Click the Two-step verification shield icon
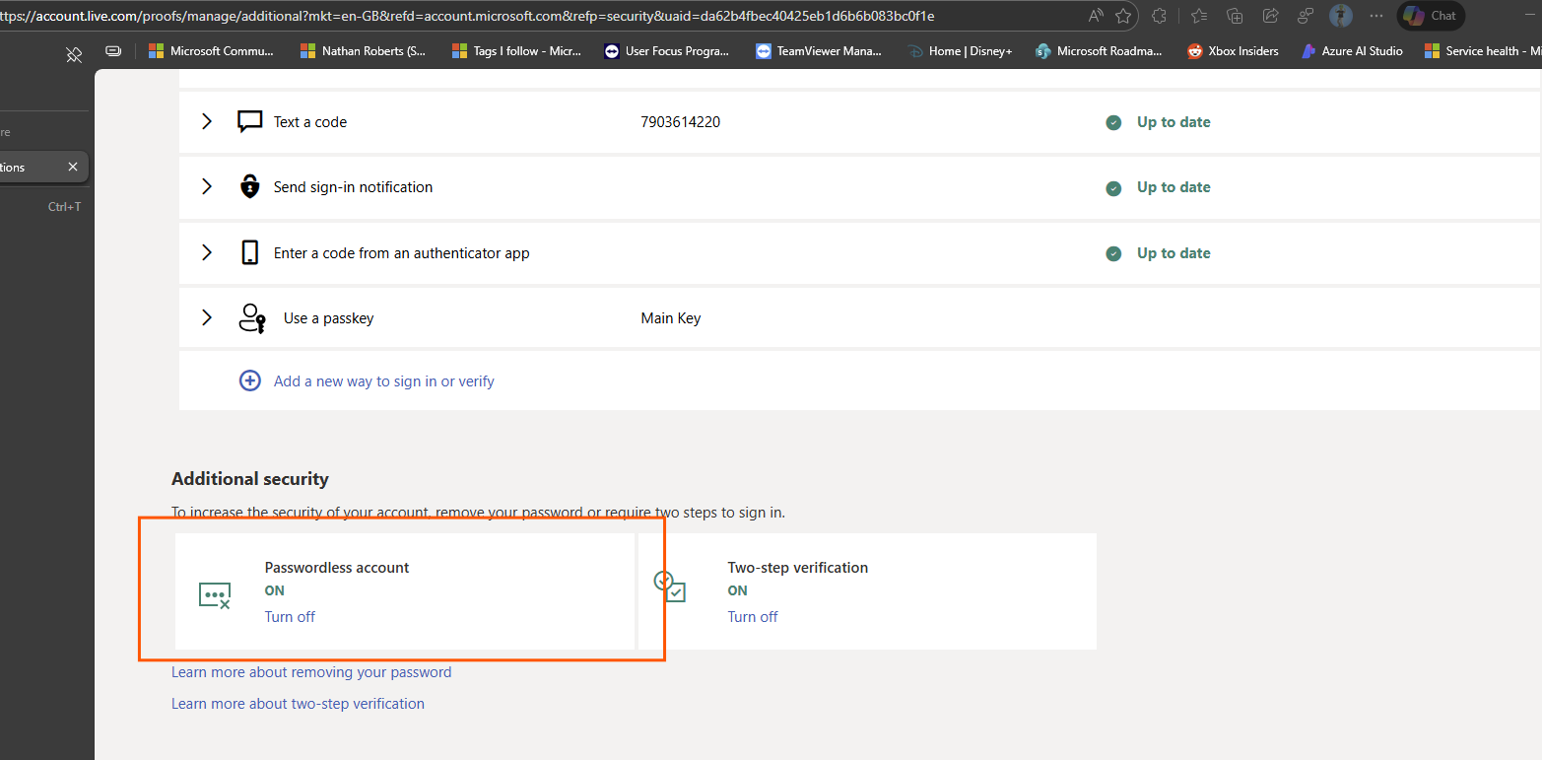 tap(670, 587)
